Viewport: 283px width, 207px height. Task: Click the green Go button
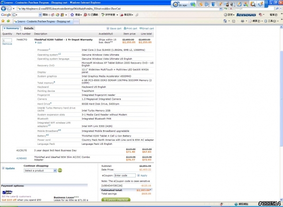(x=60, y=170)
